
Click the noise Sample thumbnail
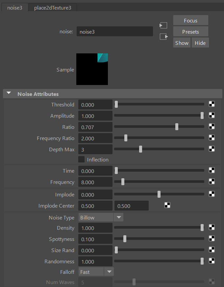[92, 69]
